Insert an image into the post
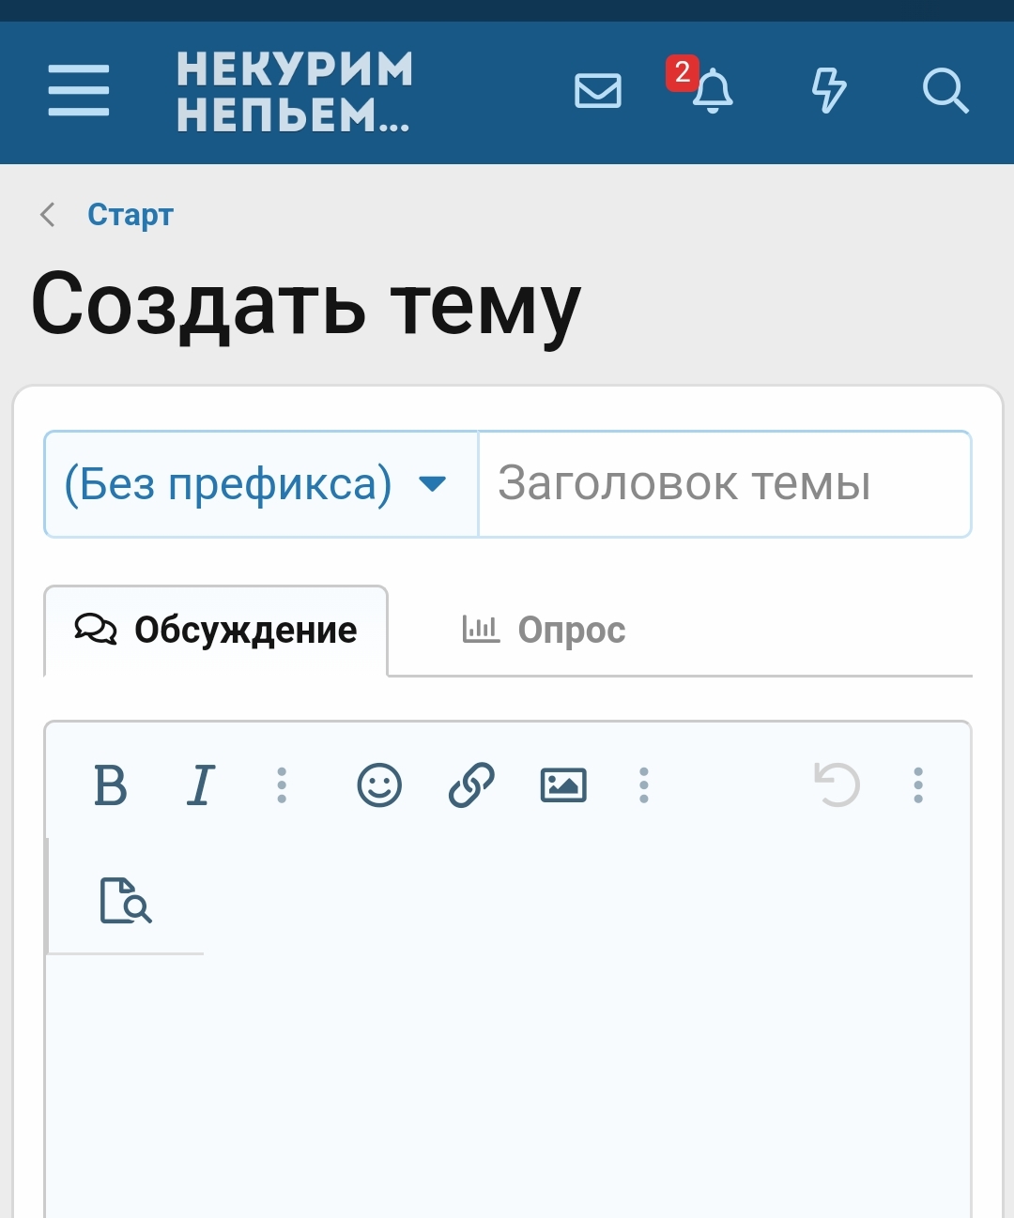Viewport: 1014px width, 1218px height. [x=563, y=785]
